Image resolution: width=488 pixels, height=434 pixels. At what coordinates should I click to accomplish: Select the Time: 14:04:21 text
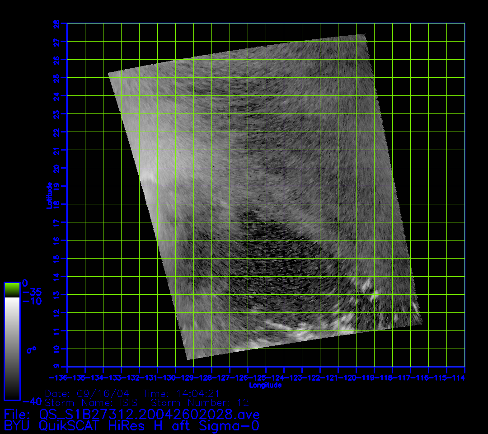tap(181, 393)
